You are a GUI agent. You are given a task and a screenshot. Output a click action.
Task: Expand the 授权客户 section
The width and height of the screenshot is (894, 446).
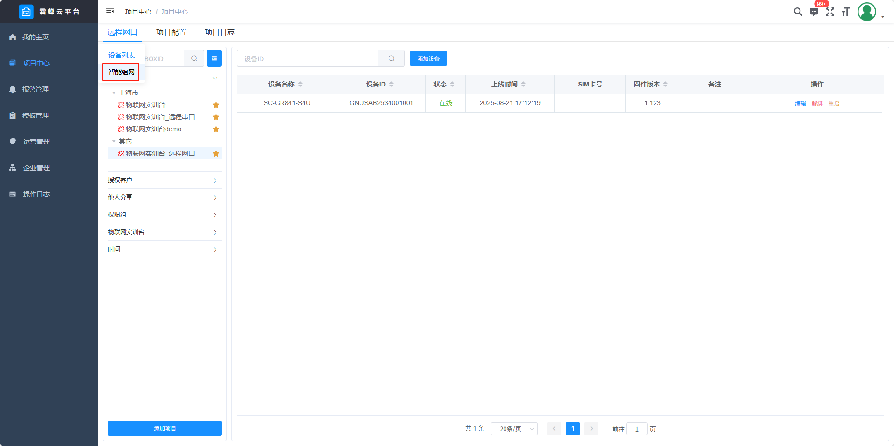pyautogui.click(x=165, y=180)
